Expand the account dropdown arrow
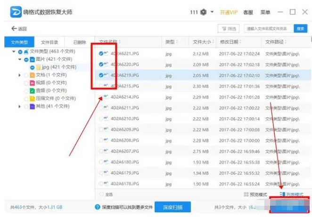 [212, 12]
